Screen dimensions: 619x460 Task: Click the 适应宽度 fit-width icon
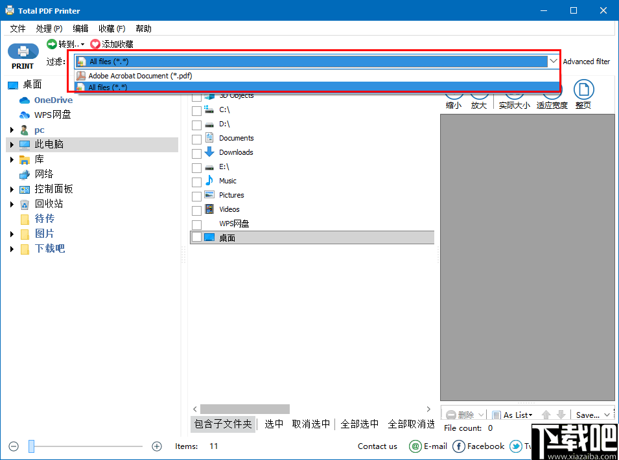click(x=552, y=94)
